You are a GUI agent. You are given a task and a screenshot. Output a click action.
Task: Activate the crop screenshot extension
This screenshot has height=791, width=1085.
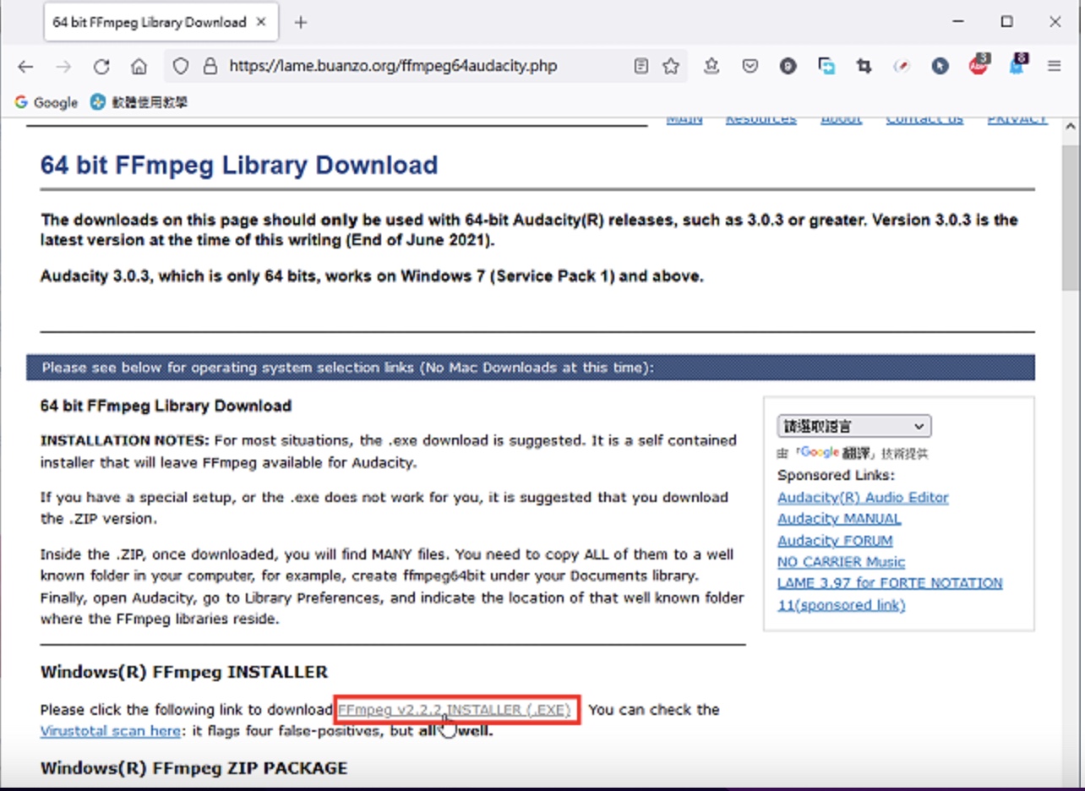864,66
